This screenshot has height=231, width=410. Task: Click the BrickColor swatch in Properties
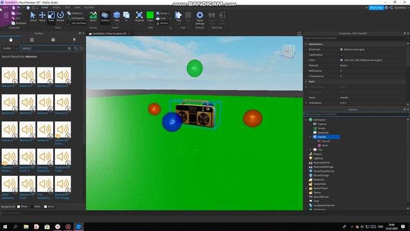point(341,49)
